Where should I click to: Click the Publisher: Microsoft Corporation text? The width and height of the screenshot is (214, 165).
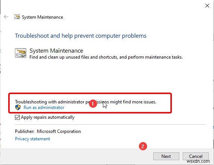pyautogui.click(x=48, y=131)
